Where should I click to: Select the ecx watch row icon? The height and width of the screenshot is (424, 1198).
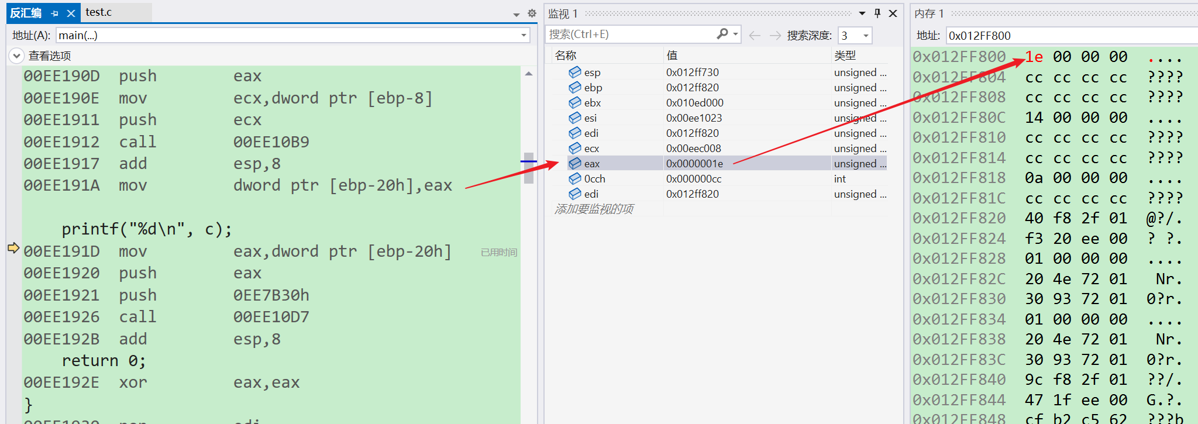click(575, 148)
